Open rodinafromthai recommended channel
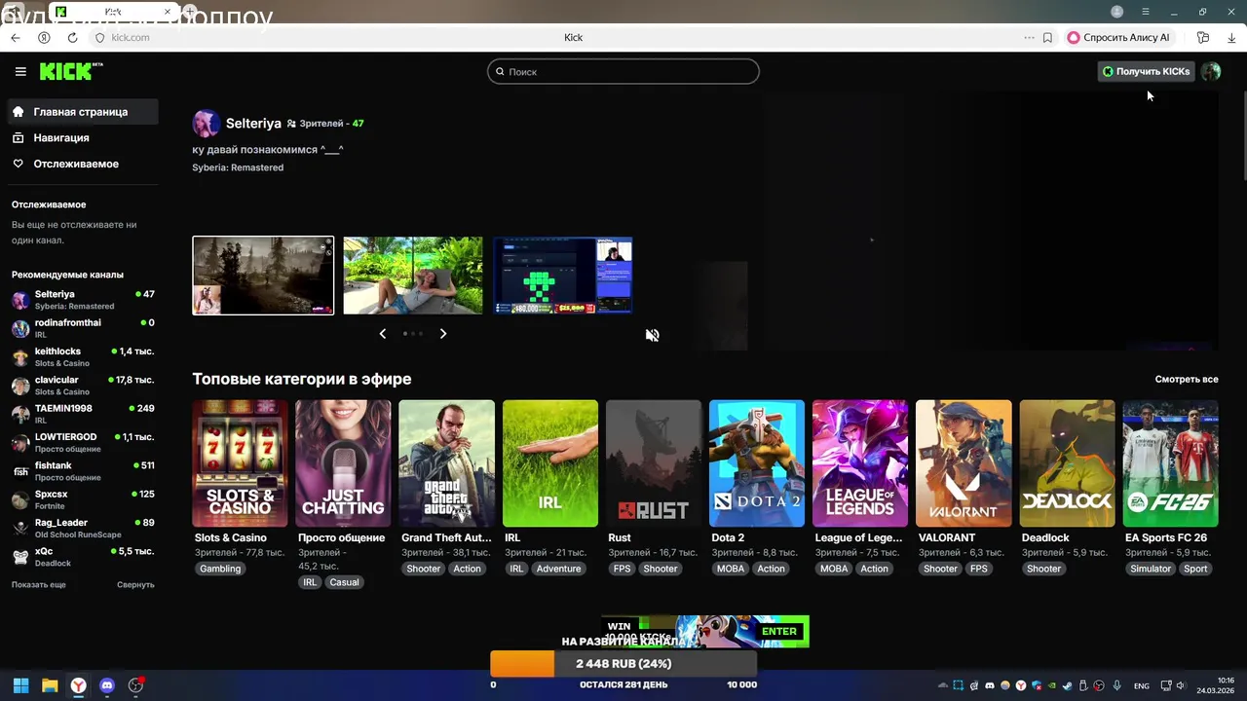Image resolution: width=1247 pixels, height=701 pixels. tap(83, 328)
